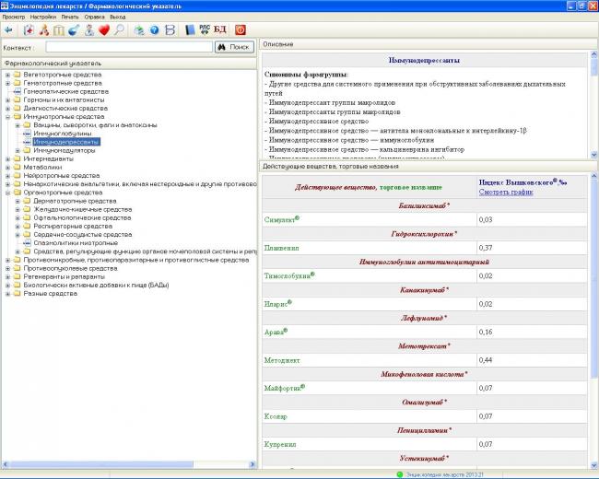Click the document icon beside Иммуноглобулины
This screenshot has width=599, height=479.
(27, 134)
